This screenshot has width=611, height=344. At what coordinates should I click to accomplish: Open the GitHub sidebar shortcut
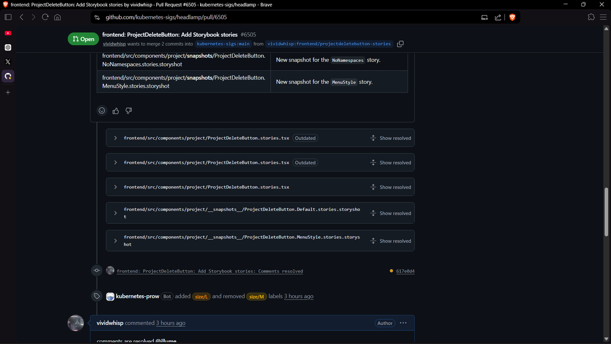coord(8,76)
